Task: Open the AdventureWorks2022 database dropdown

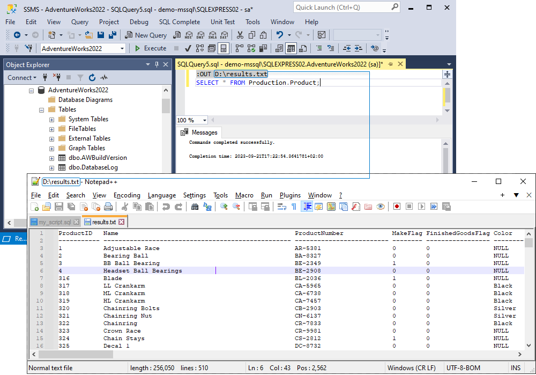Action: click(122, 49)
